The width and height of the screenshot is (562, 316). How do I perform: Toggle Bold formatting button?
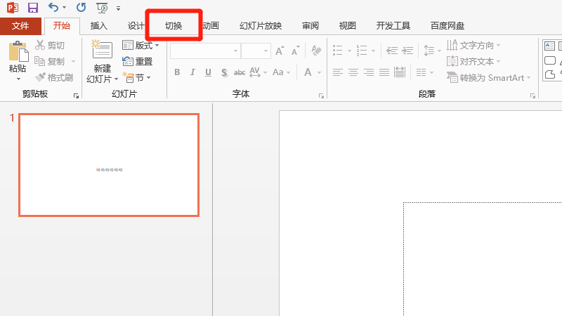pyautogui.click(x=177, y=72)
